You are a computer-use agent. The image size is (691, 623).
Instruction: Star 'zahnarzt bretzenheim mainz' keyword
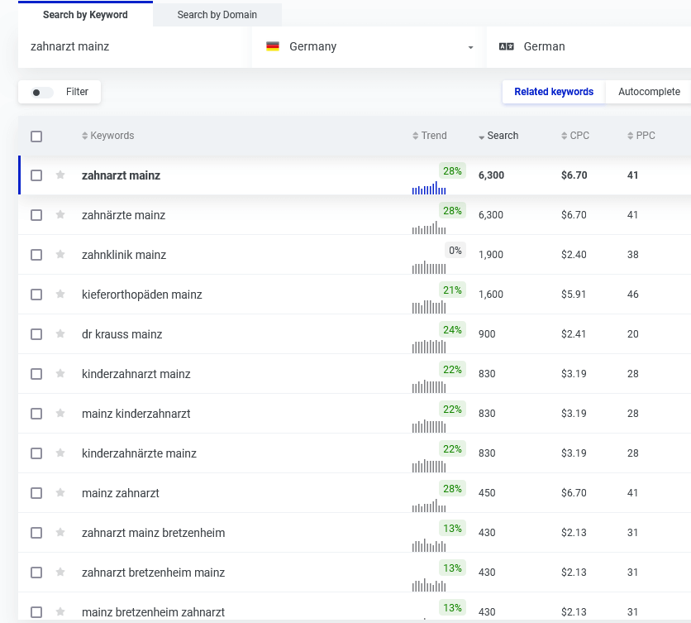60,573
